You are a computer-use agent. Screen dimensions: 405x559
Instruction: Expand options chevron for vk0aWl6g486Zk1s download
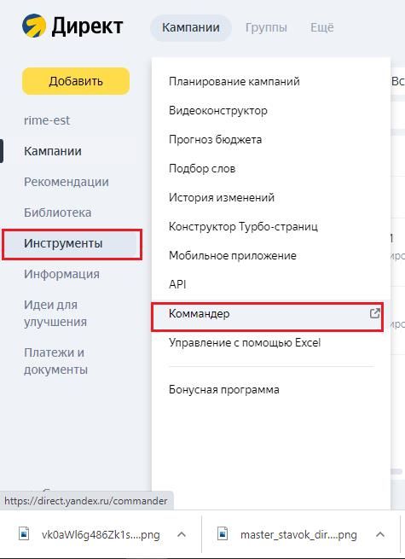click(x=182, y=534)
